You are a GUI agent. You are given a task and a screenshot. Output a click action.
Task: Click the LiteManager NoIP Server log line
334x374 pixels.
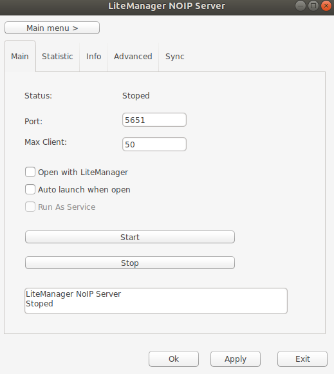[73, 294]
